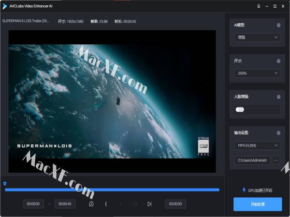Click the output path field C:\Users\Administr
Image resolution: width=290 pixels, height=217 pixels.
252,161
